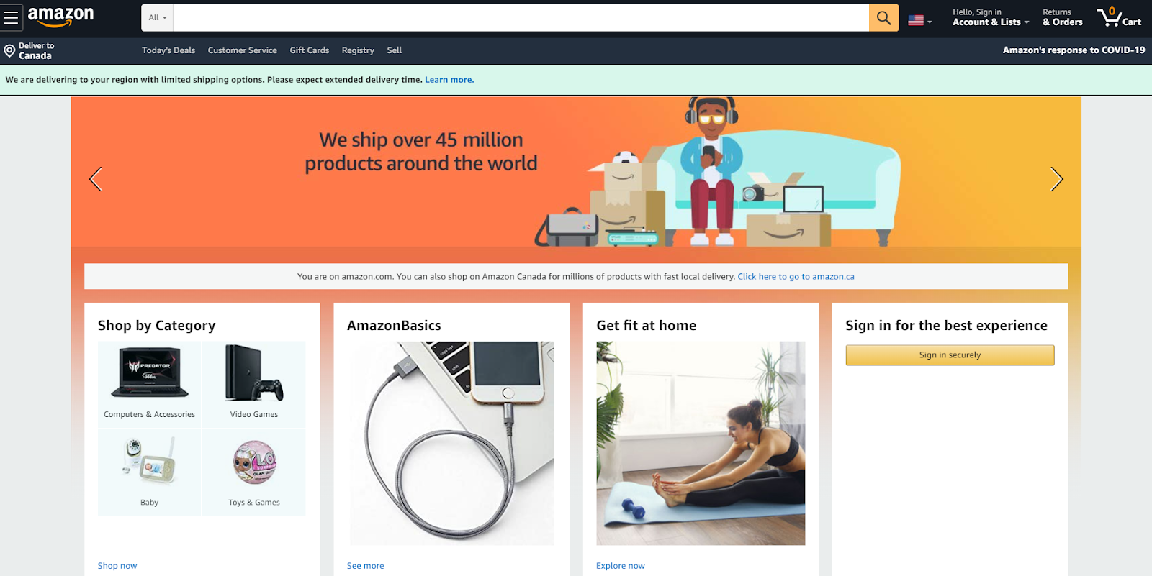Click the Deliver to Canada location pin

click(9, 50)
